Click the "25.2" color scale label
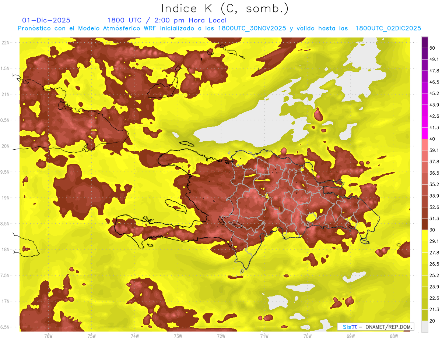This screenshot has width=442, height=341. point(434,276)
